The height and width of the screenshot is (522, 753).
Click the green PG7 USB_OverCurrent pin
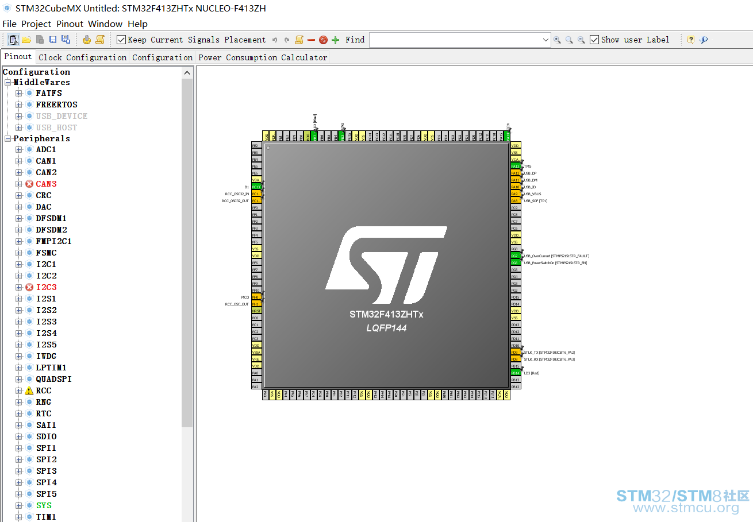[x=516, y=256]
